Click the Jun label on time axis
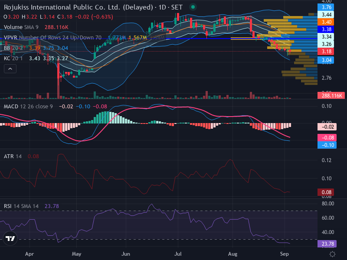 pyautogui.click(x=126, y=254)
